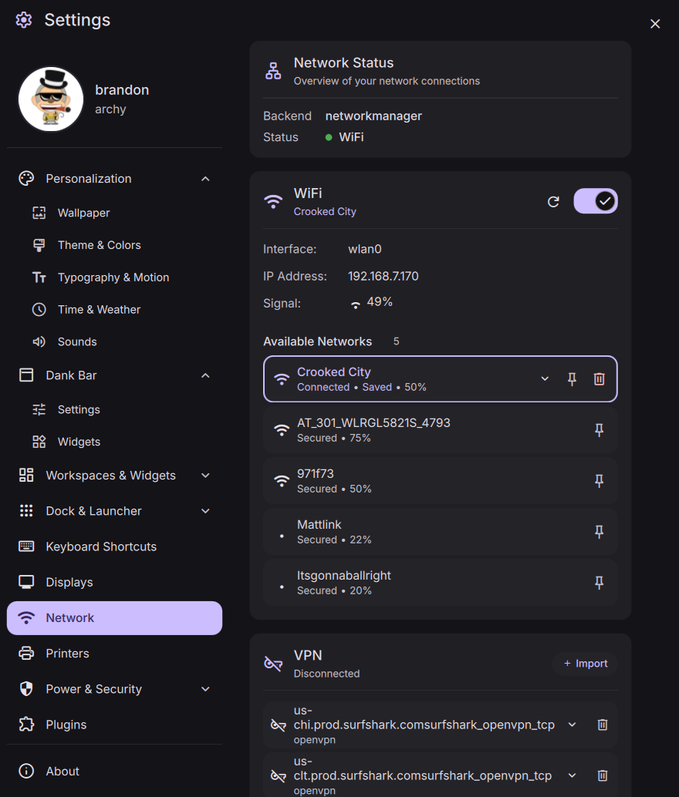Collapse the Personalization section
Viewport: 679px width, 797px height.
205,179
